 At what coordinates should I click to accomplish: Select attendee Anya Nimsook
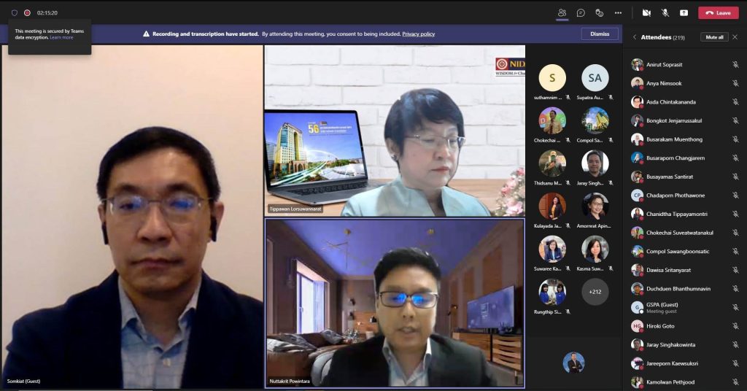(x=685, y=83)
